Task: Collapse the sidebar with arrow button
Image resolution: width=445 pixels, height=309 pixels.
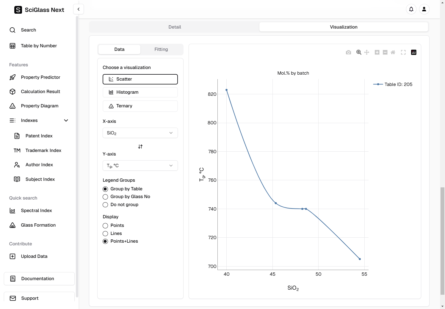Action: pyautogui.click(x=79, y=9)
